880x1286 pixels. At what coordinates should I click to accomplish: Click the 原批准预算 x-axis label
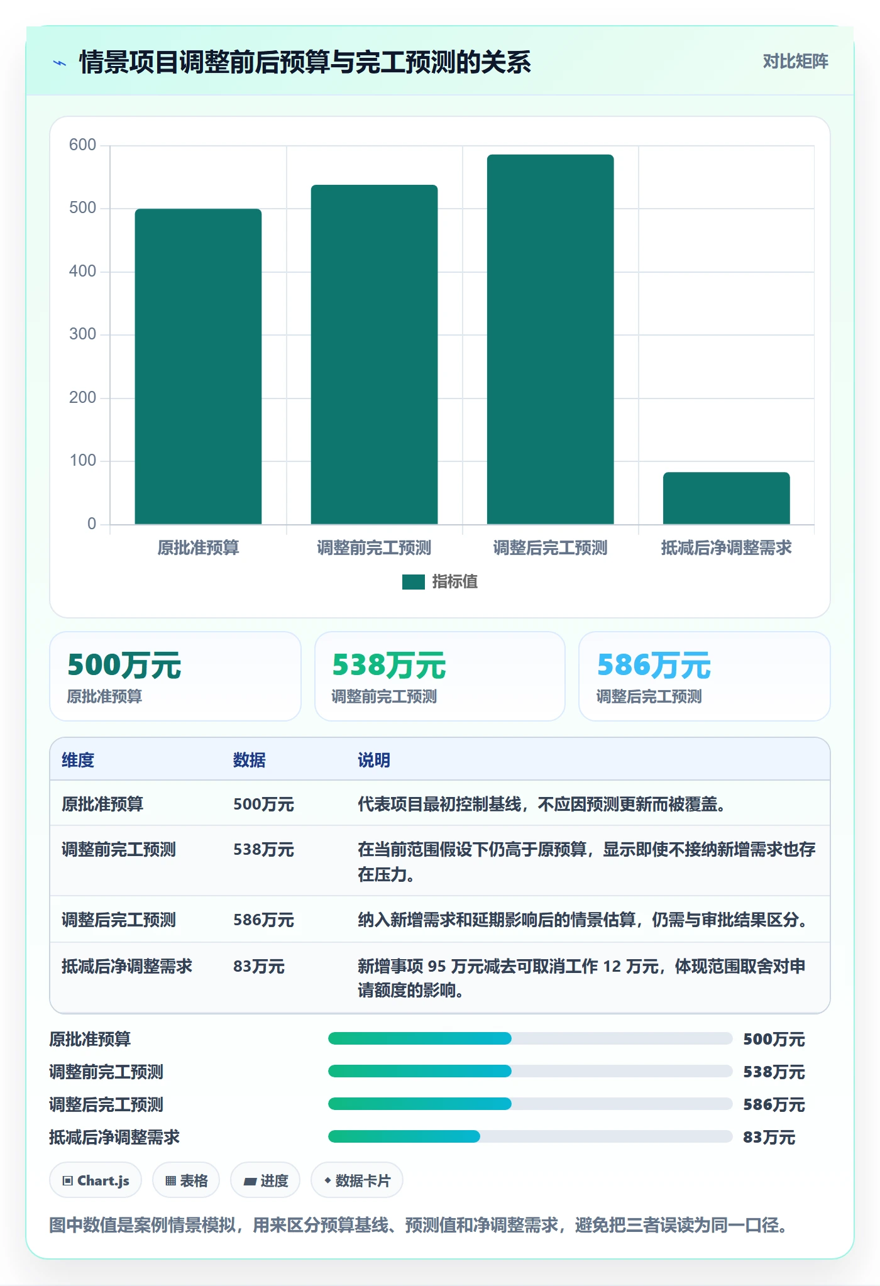(x=198, y=548)
